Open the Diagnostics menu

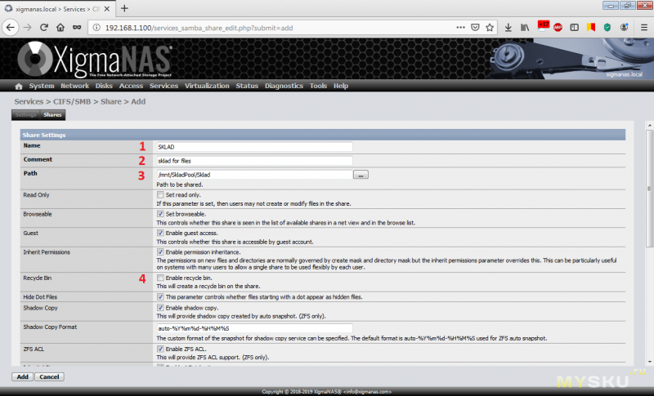click(284, 86)
